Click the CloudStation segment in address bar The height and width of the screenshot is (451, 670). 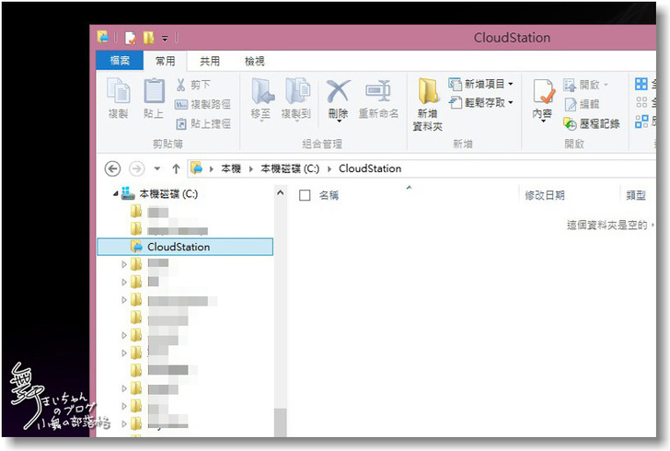[x=370, y=169]
